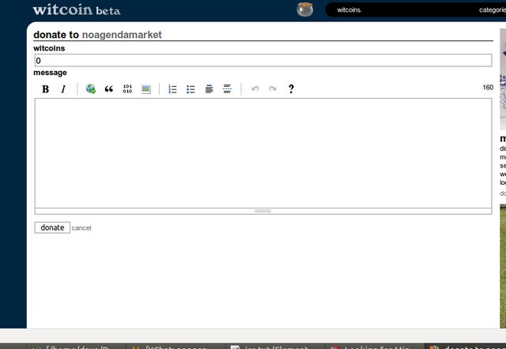Undo the last edit in editor

coord(255,89)
